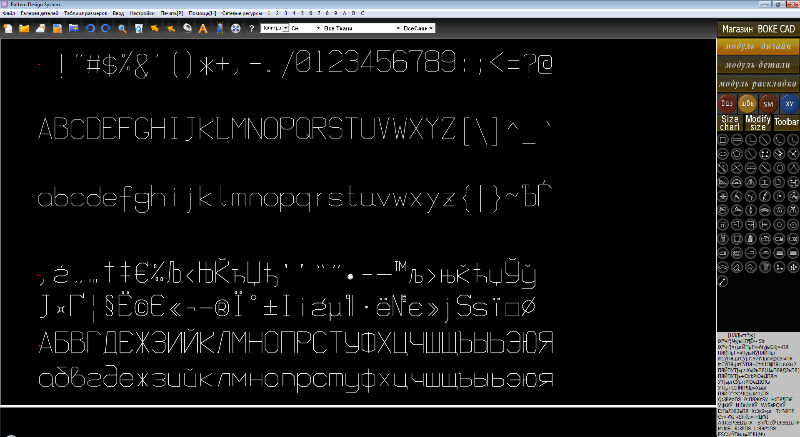Click the New file icon in toolbar
The image size is (800, 437).
click(8, 28)
